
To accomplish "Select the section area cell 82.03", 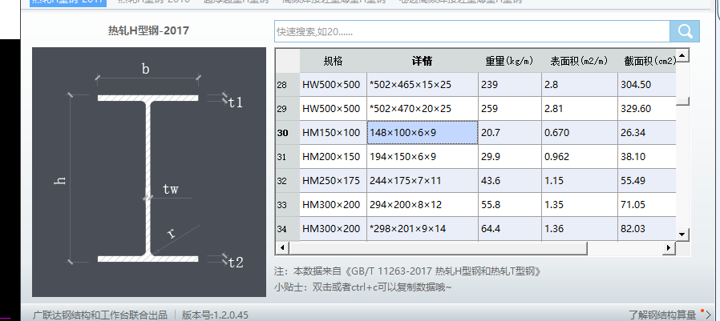I will [x=646, y=228].
